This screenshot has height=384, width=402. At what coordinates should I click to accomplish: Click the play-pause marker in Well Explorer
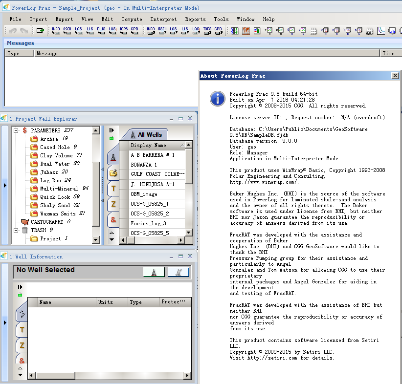pos(112,130)
